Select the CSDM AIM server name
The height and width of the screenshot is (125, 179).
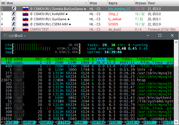(x=51, y=24)
